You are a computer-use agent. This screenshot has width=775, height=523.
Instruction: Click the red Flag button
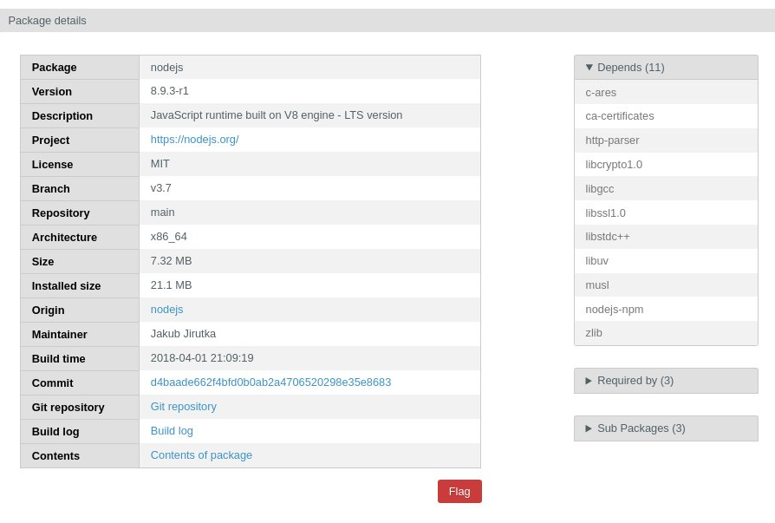click(x=459, y=492)
